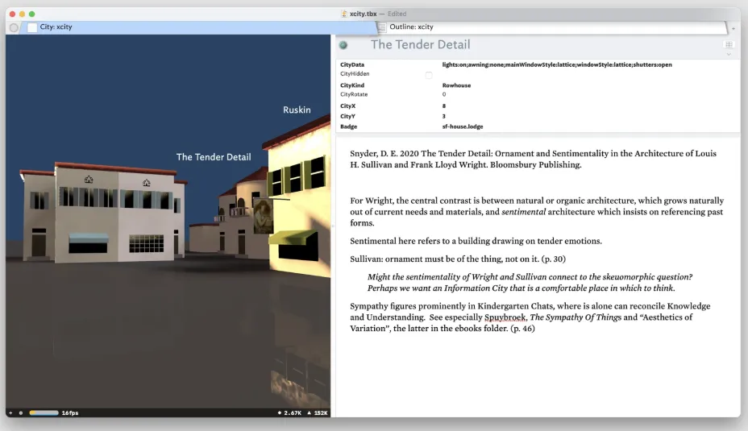
Task: Click the CityKind attribute label
Action: tap(352, 85)
